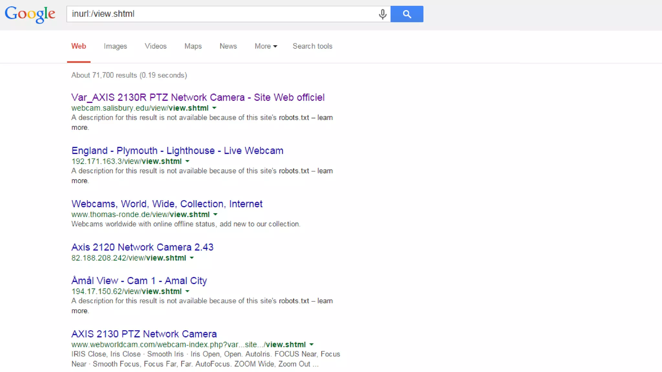This screenshot has height=372, width=662.
Task: Open Axis 2120 Network Camera 2.43 result
Action: click(142, 247)
